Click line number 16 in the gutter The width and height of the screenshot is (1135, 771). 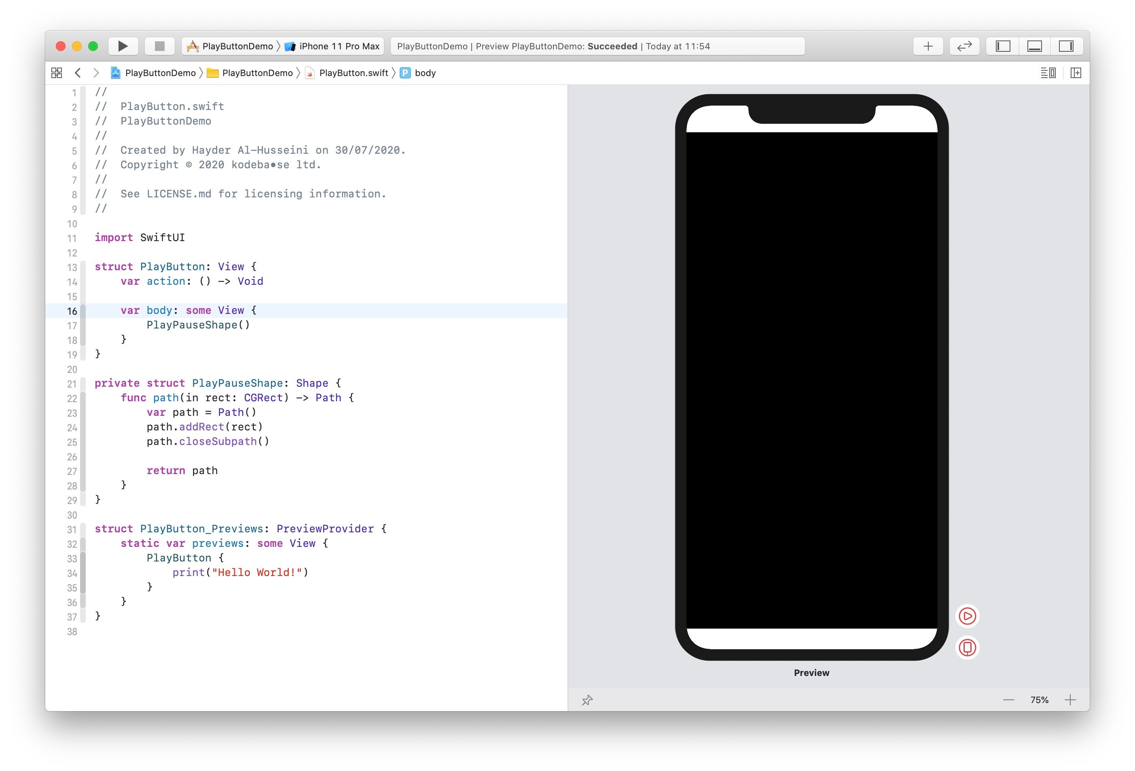pyautogui.click(x=72, y=311)
